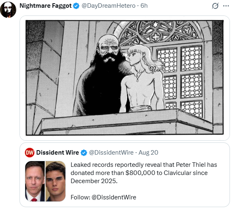Open the @DissidentWire handle in quoted header
The height and width of the screenshot is (212, 234).
111,153
